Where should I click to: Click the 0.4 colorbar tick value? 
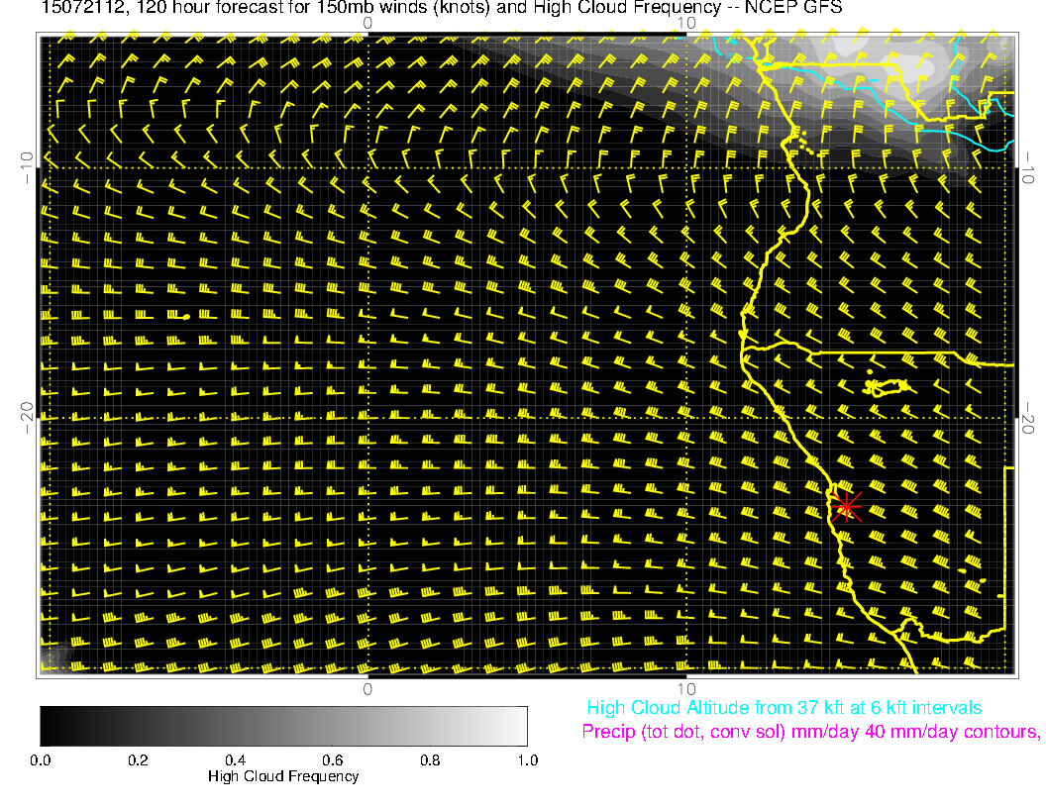(235, 760)
